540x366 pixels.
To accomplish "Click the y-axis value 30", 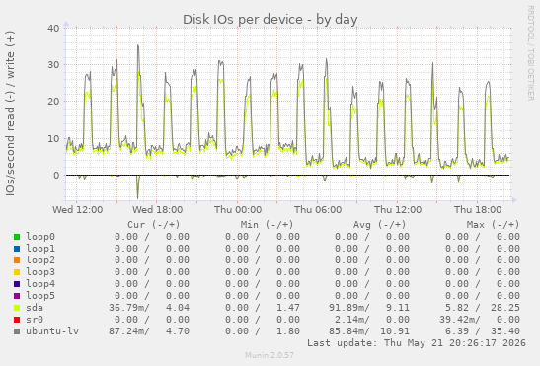I will [53, 65].
